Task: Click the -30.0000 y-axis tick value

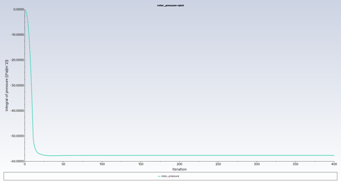Action: tap(17, 85)
